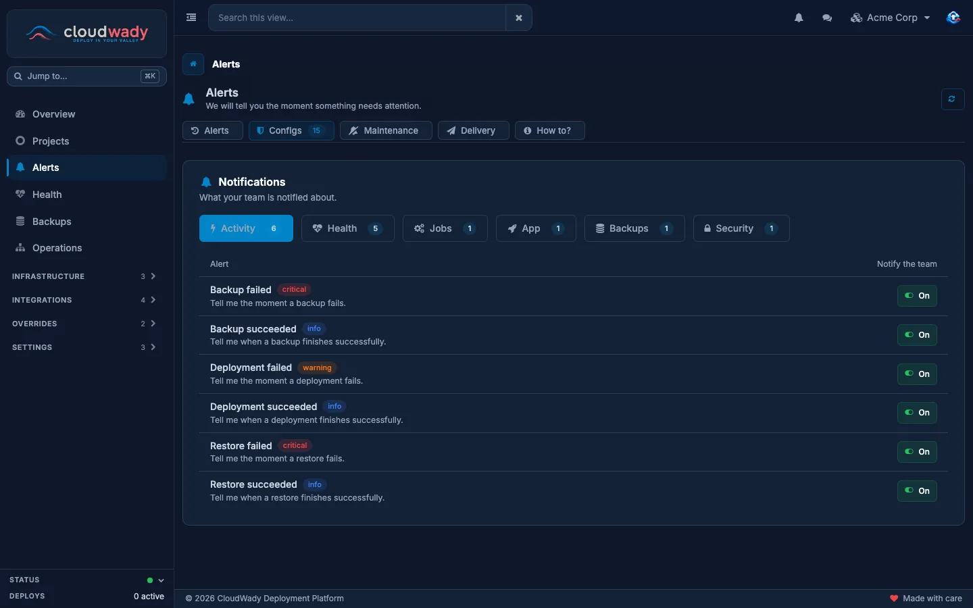Viewport: 973px width, 608px height.
Task: Click the Search this view field
Action: click(357, 18)
